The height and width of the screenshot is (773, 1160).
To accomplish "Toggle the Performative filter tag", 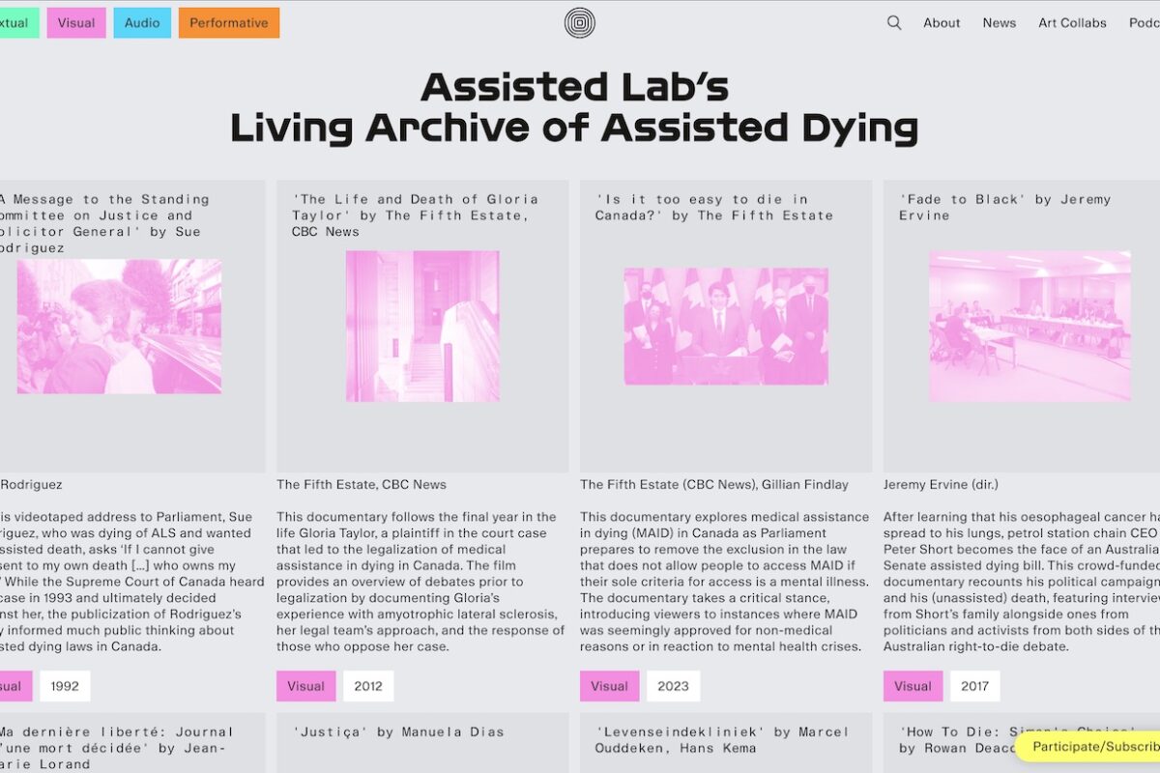I will click(229, 23).
